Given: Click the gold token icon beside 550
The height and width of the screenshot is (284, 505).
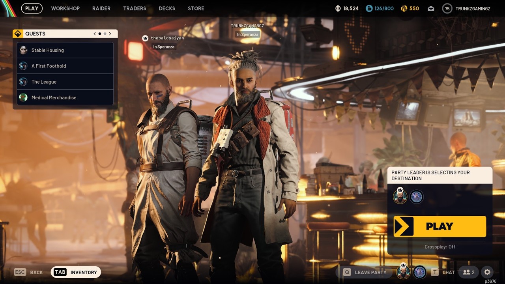Looking at the screenshot, I should point(404,8).
